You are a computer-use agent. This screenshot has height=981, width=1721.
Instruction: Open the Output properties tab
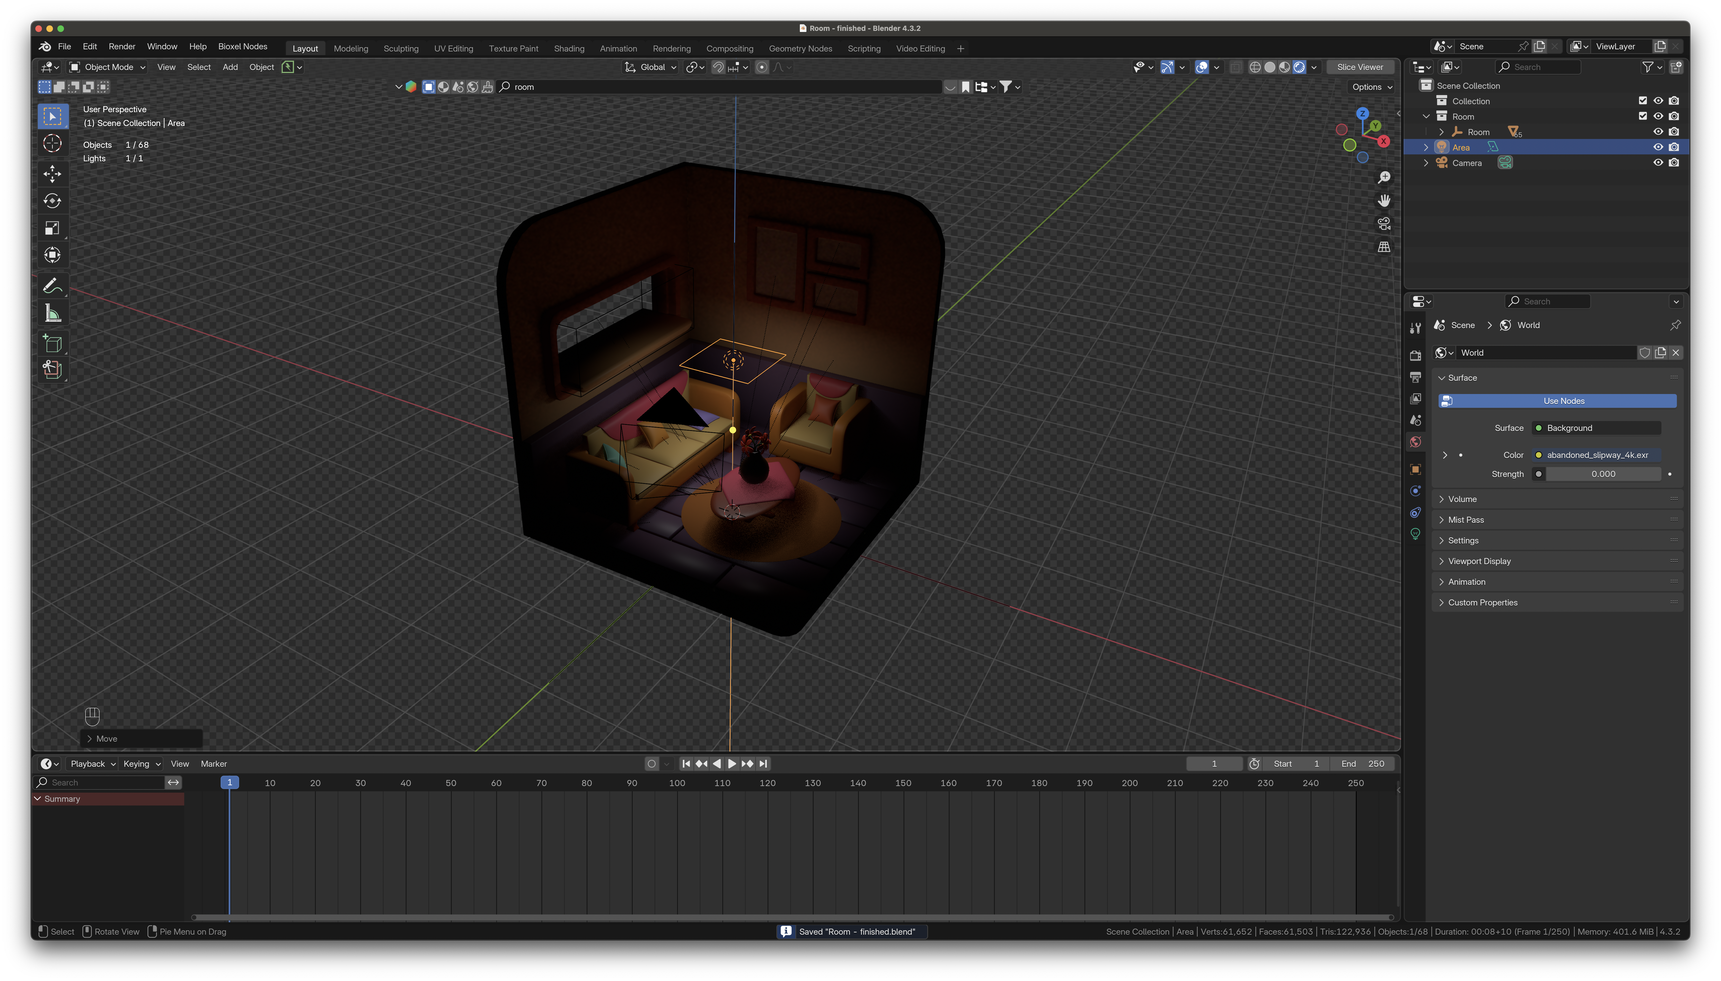1416,377
